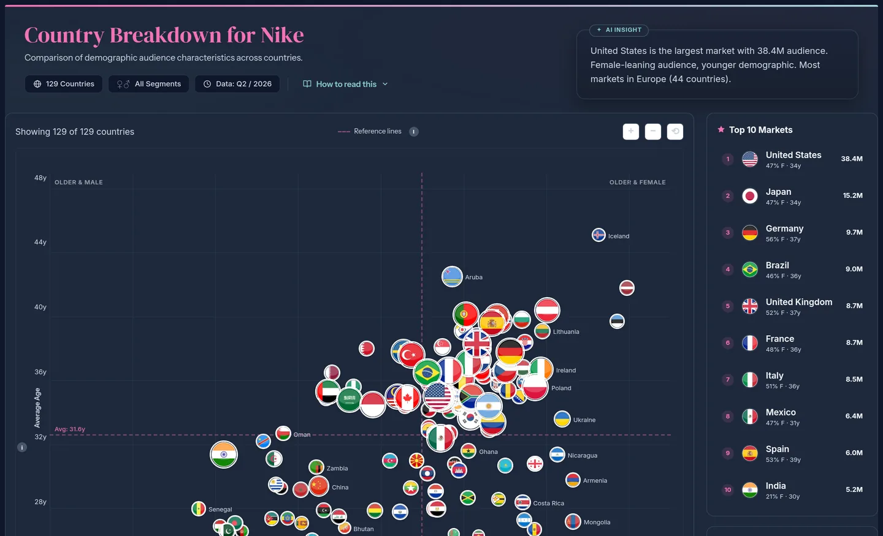883x536 pixels.
Task: Open the 129 Countries filter
Action: click(64, 84)
